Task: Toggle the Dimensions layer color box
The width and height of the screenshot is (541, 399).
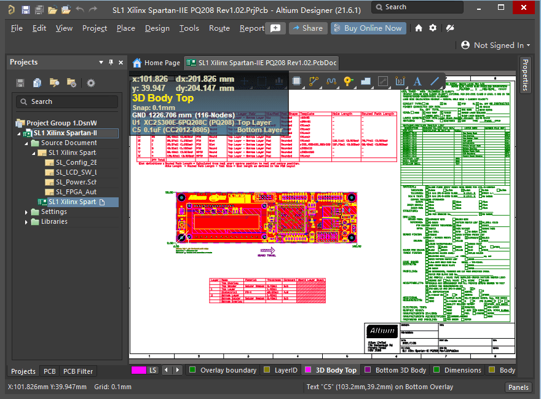Action: tap(436, 370)
